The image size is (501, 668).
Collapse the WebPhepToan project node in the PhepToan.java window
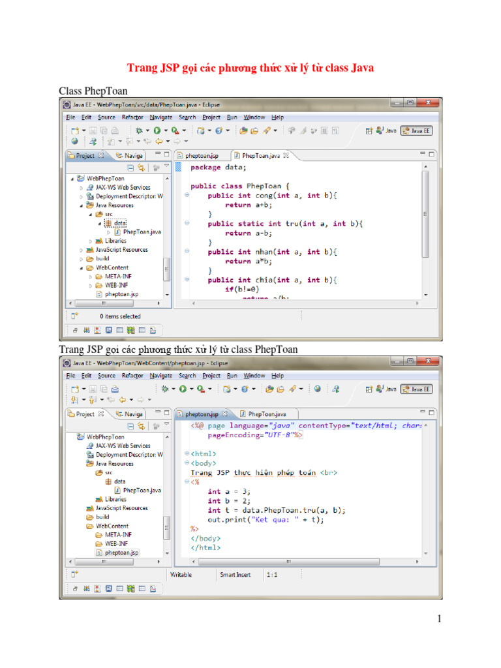click(72, 179)
